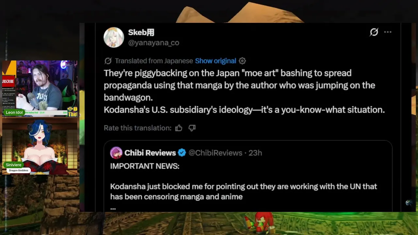Click Chibi Reviews display name
Viewport: 418px width, 235px height.
150,153
